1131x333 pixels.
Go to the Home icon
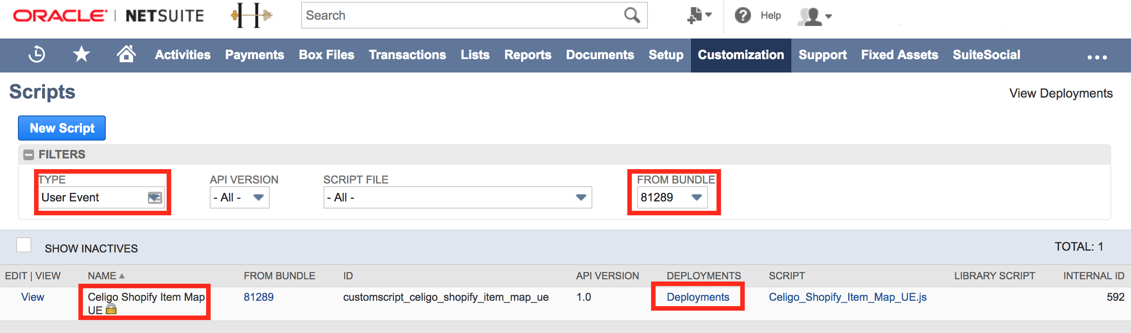(126, 54)
